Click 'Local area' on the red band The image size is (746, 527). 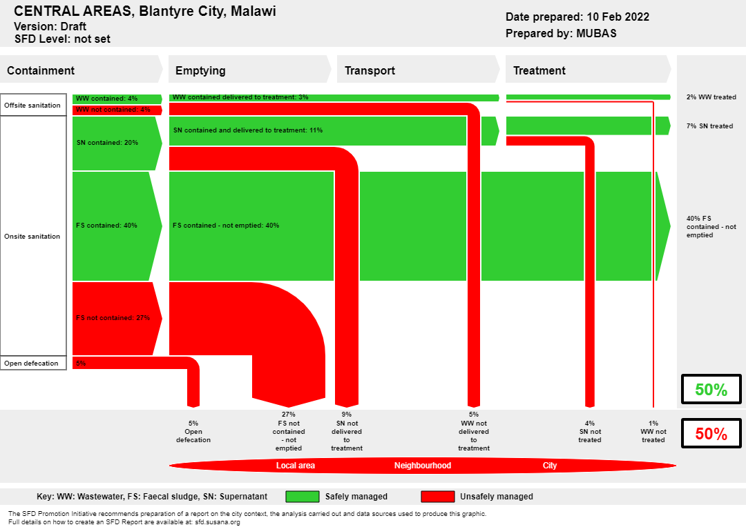(296, 466)
